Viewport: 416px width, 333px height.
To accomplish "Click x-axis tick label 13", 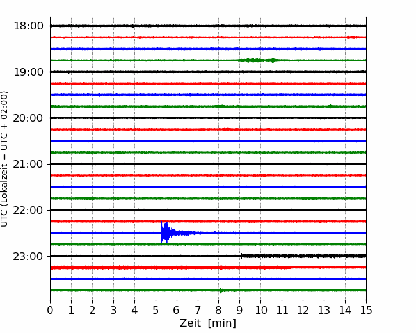I will coord(324,310).
